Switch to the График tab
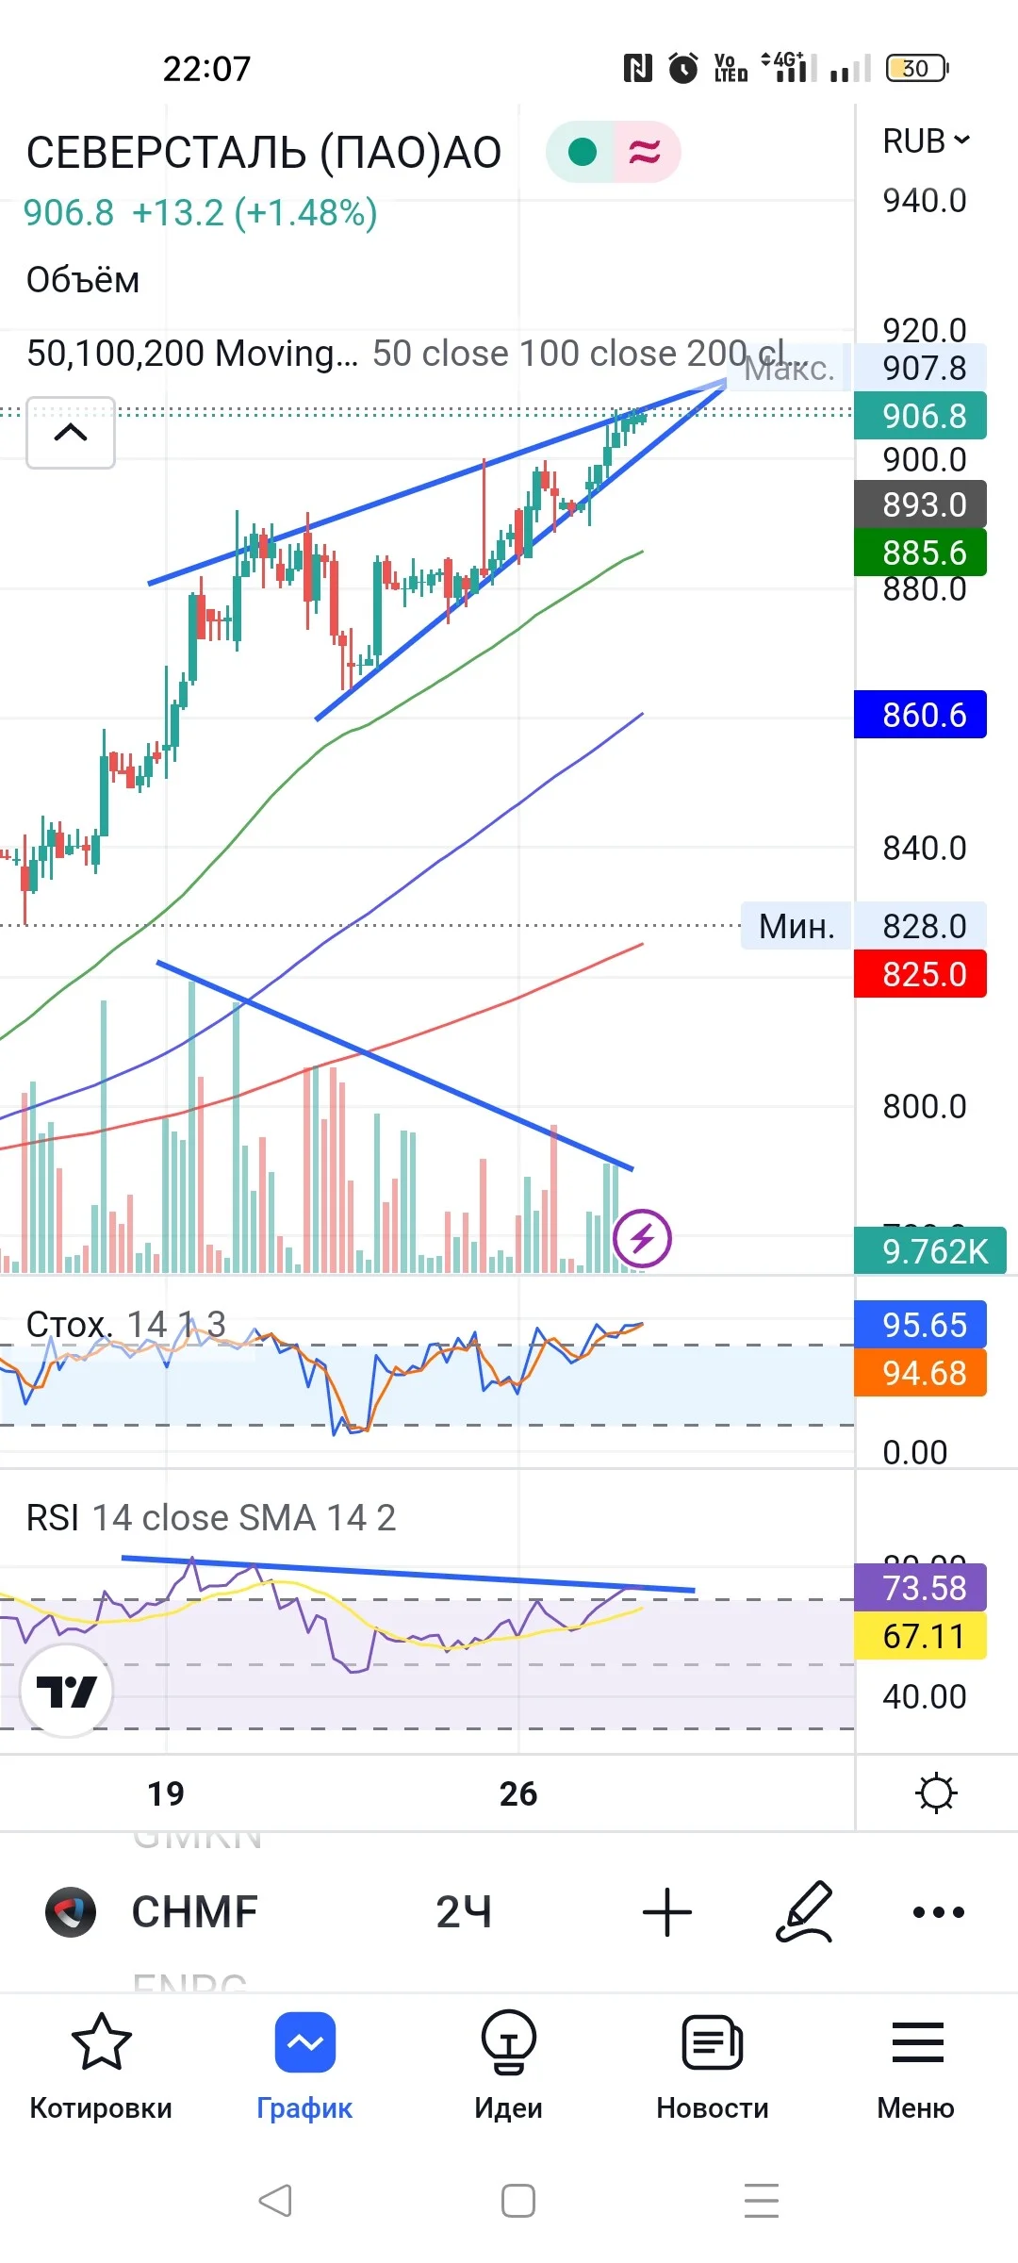This screenshot has height=2263, width=1018. (x=304, y=2067)
